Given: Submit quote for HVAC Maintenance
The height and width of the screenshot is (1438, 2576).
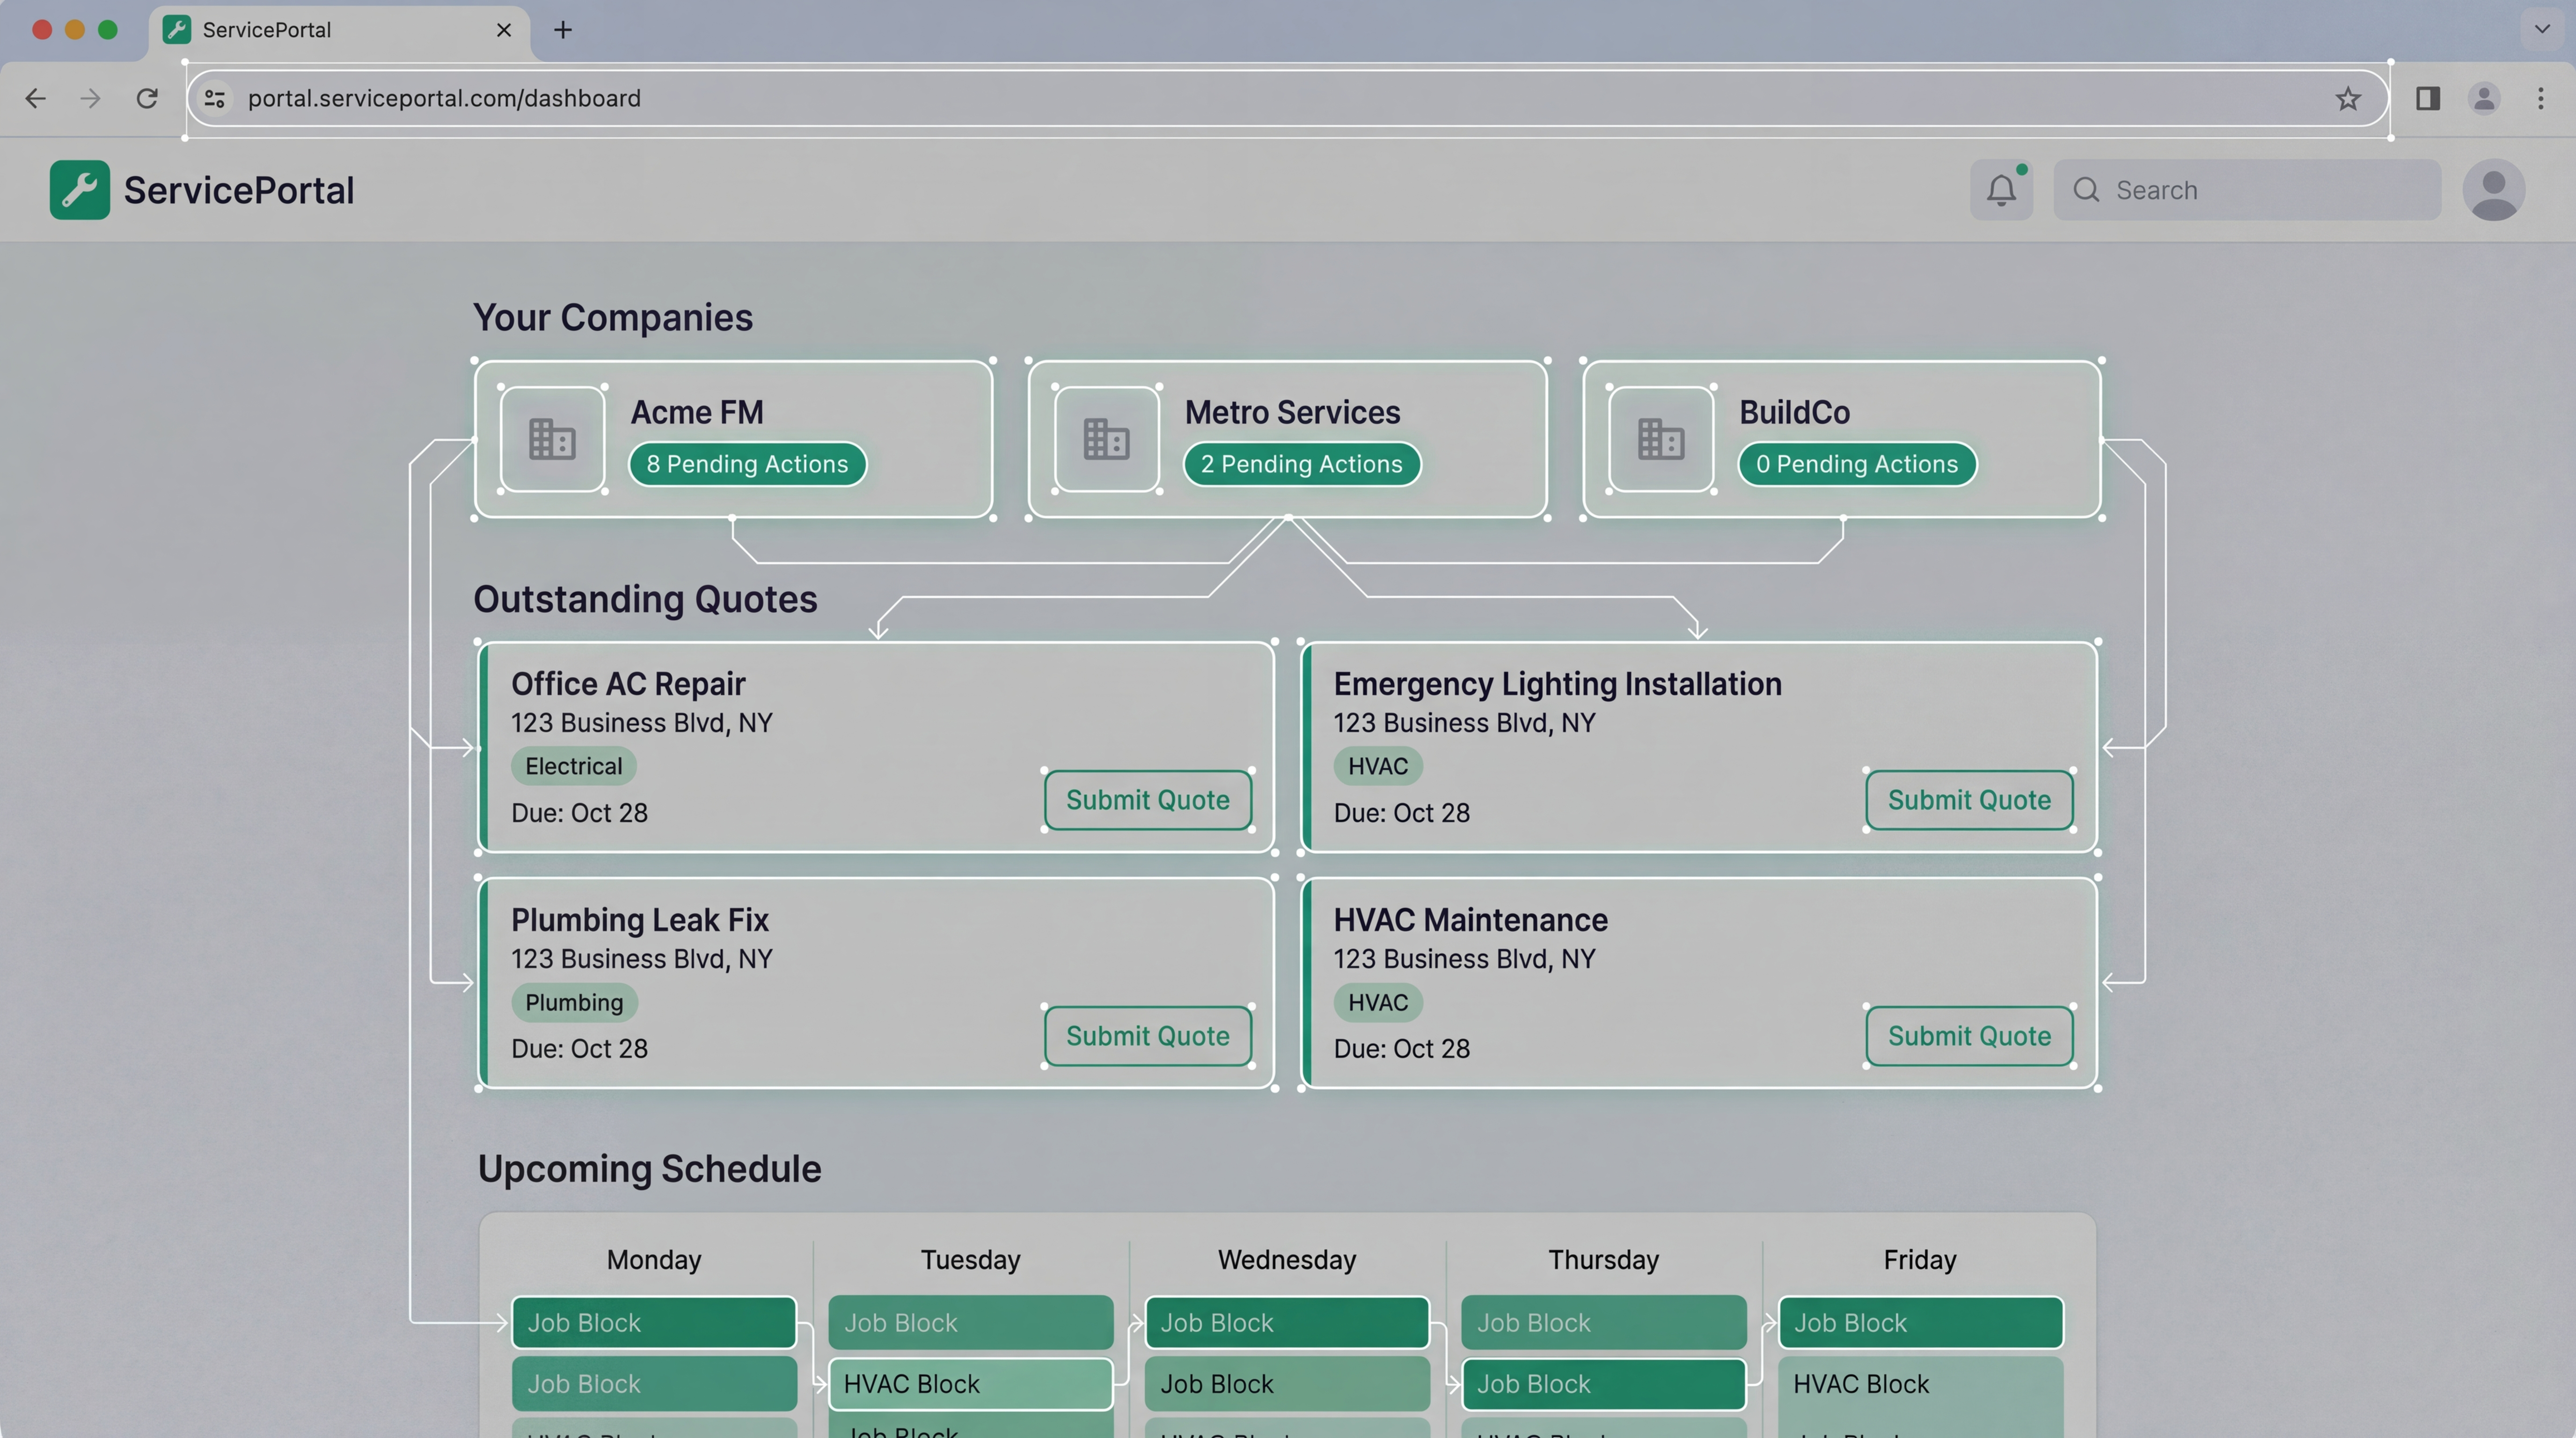Looking at the screenshot, I should pos(1968,1036).
